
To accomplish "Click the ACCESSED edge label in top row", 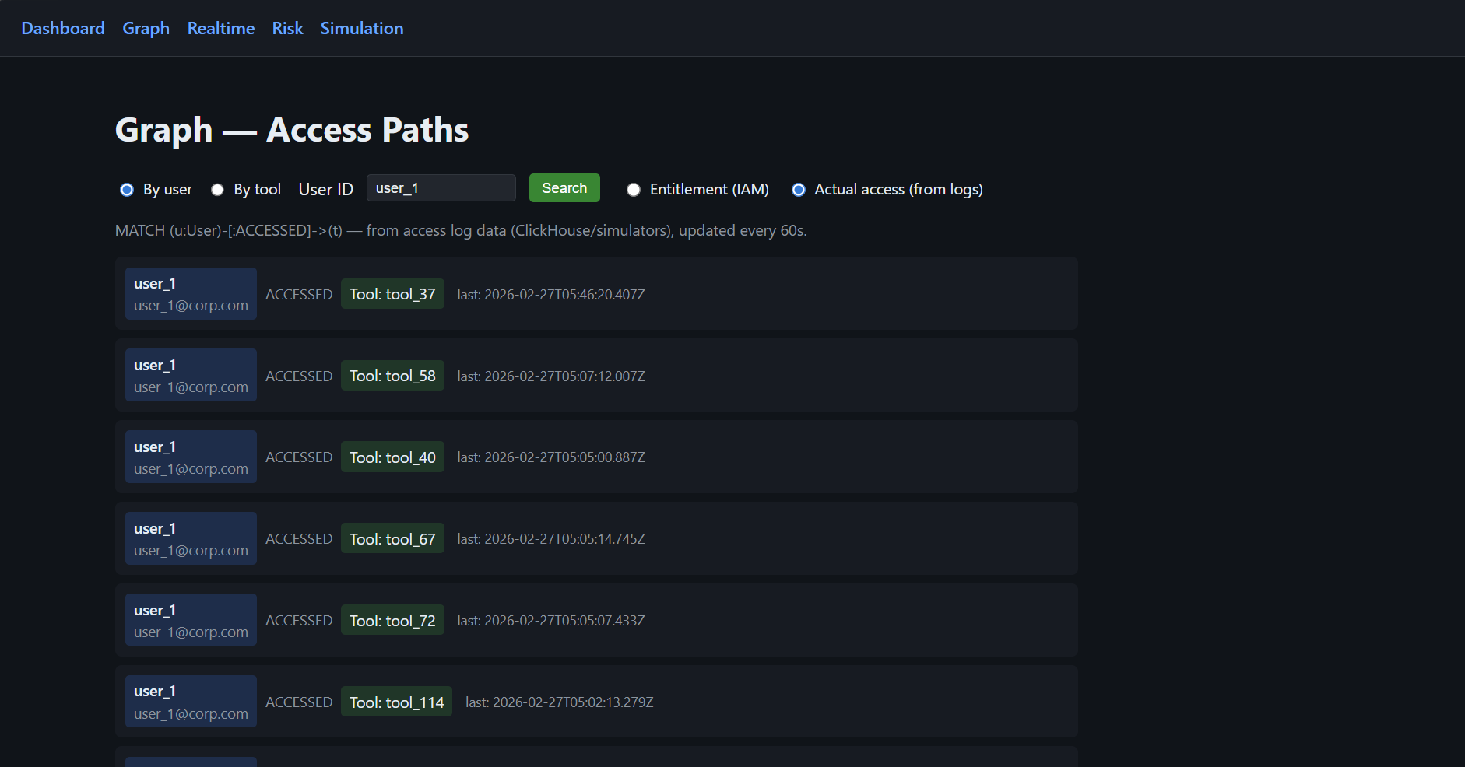I will coord(299,294).
